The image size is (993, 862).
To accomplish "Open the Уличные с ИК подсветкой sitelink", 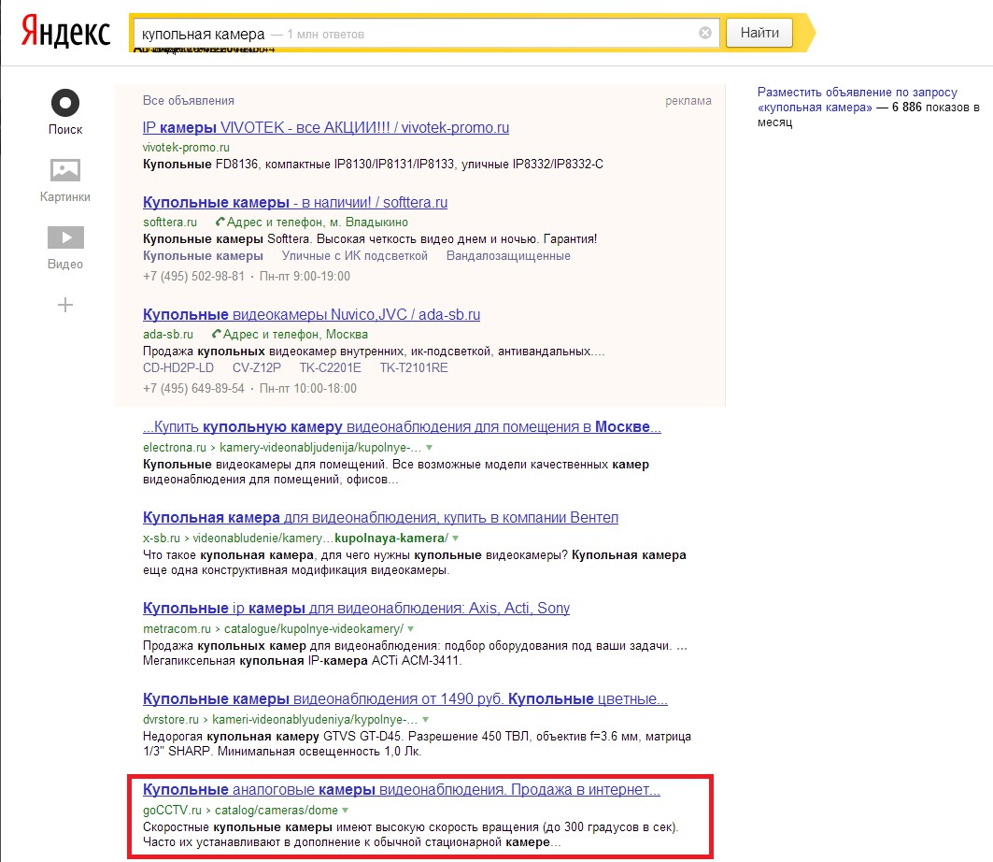I will pyautogui.click(x=355, y=255).
